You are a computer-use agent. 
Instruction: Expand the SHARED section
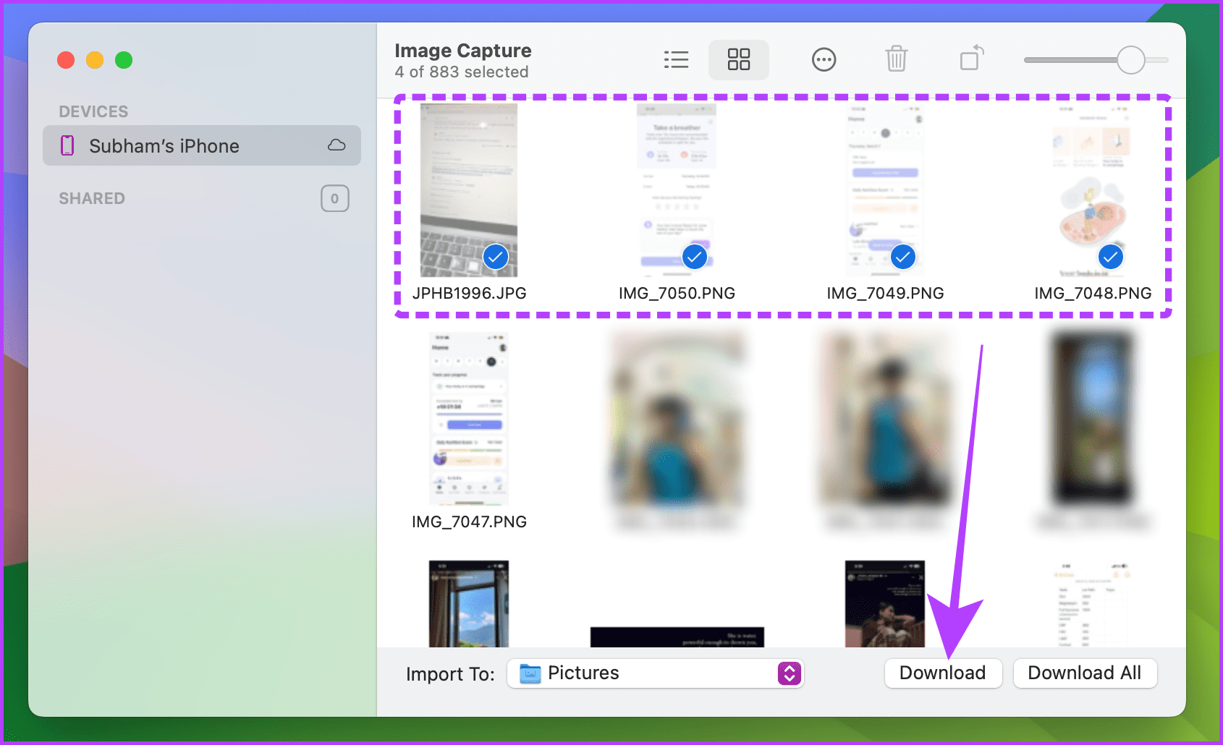(91, 197)
